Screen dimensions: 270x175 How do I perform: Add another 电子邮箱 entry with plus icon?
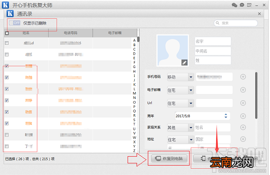(x=243, y=90)
